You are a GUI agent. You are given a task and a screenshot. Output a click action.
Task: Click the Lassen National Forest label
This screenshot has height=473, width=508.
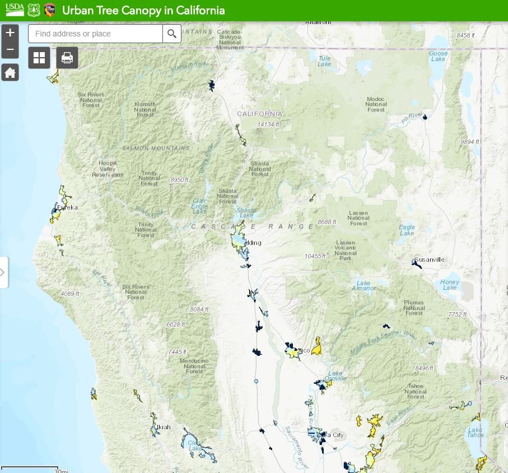coord(358,218)
